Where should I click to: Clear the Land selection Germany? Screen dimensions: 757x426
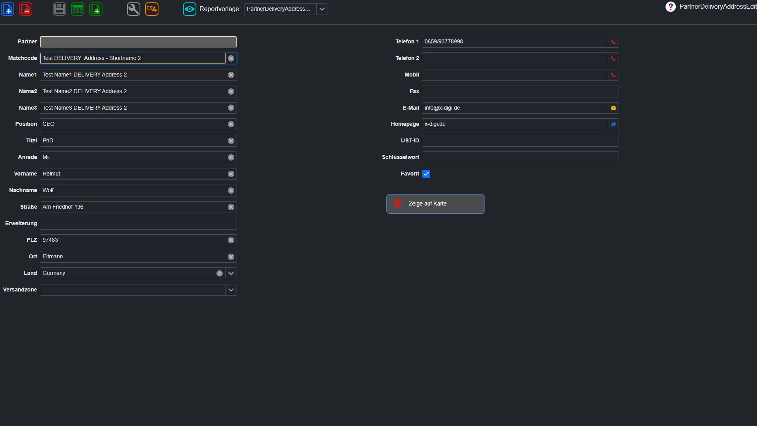[x=220, y=273]
